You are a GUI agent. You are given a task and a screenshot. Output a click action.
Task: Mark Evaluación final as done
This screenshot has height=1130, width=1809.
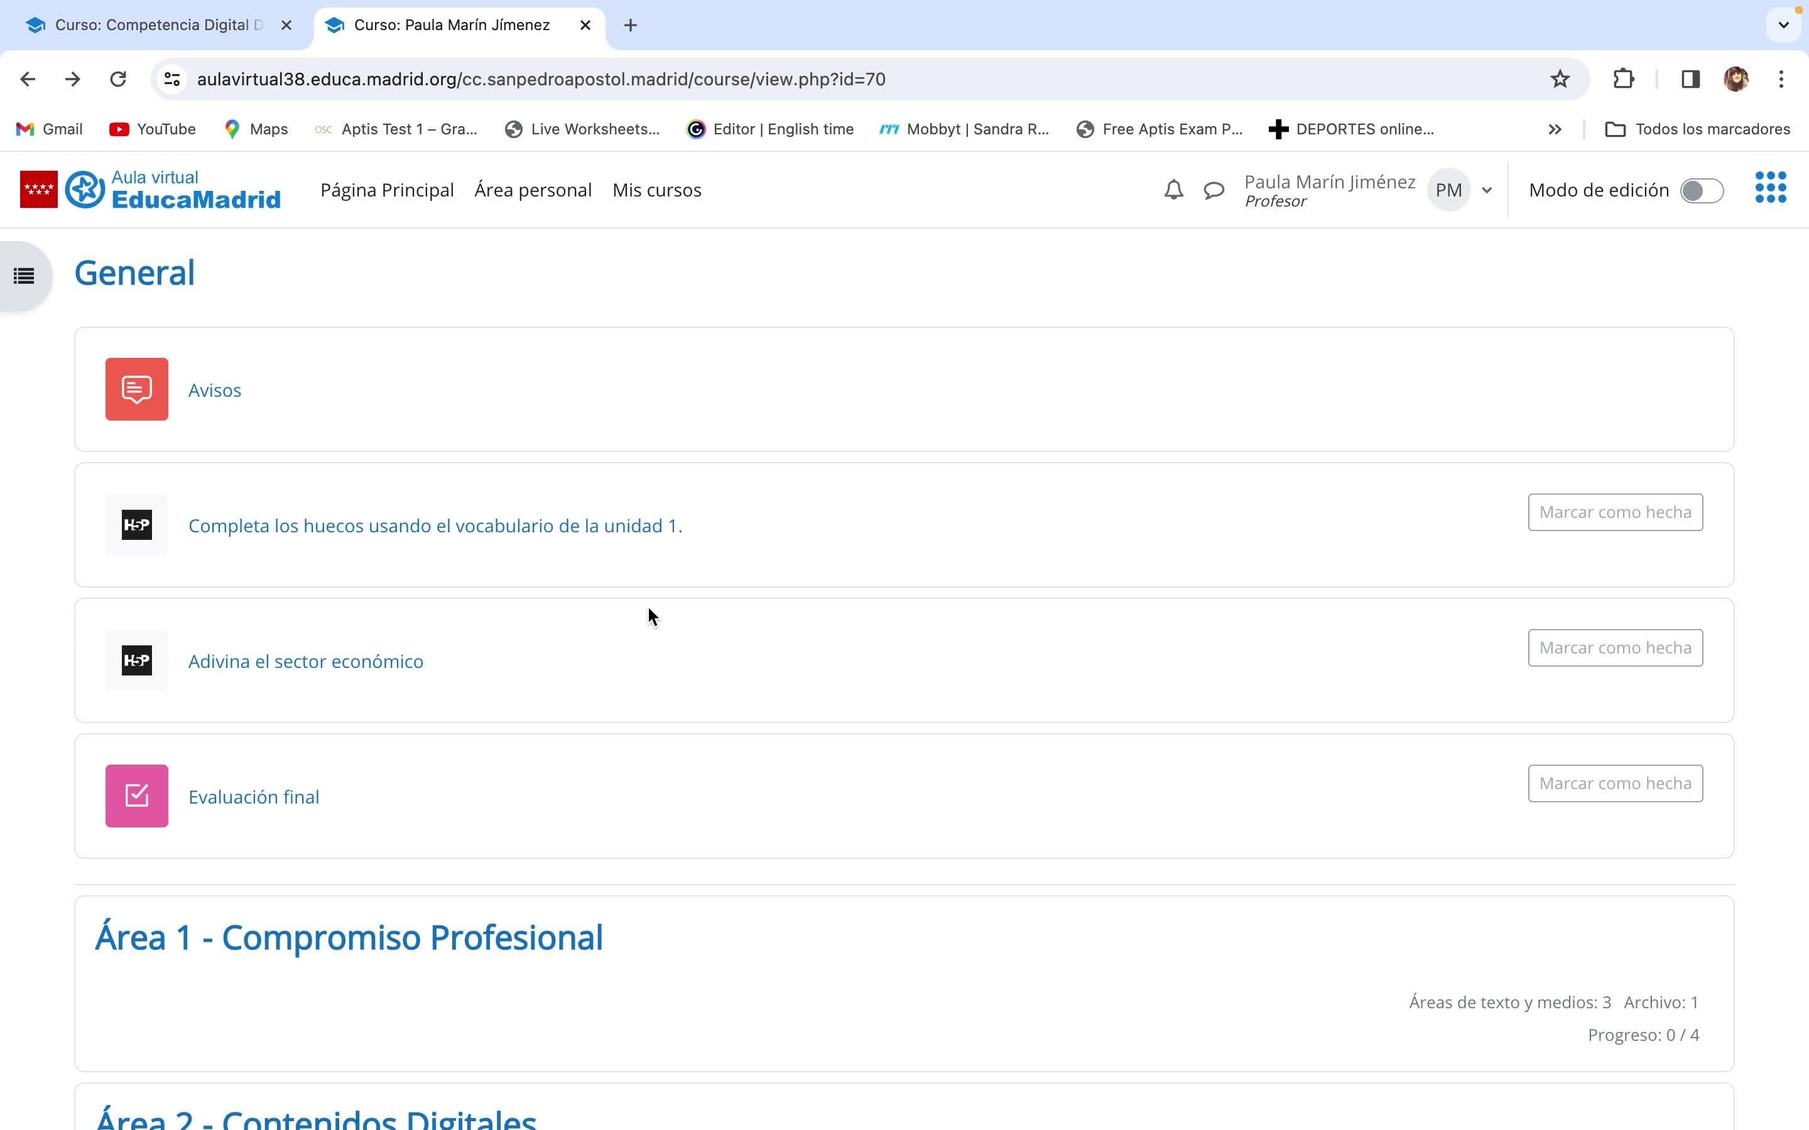[x=1615, y=783]
